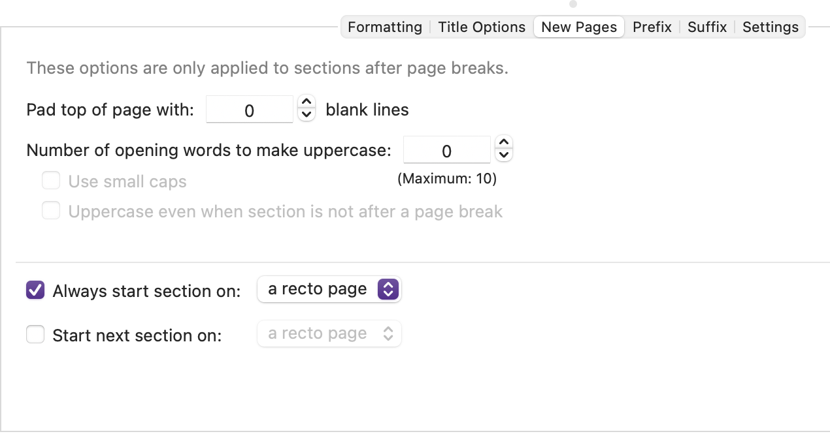The width and height of the screenshot is (830, 436).
Task: Toggle the Use small caps checkbox
Action: pyautogui.click(x=51, y=181)
